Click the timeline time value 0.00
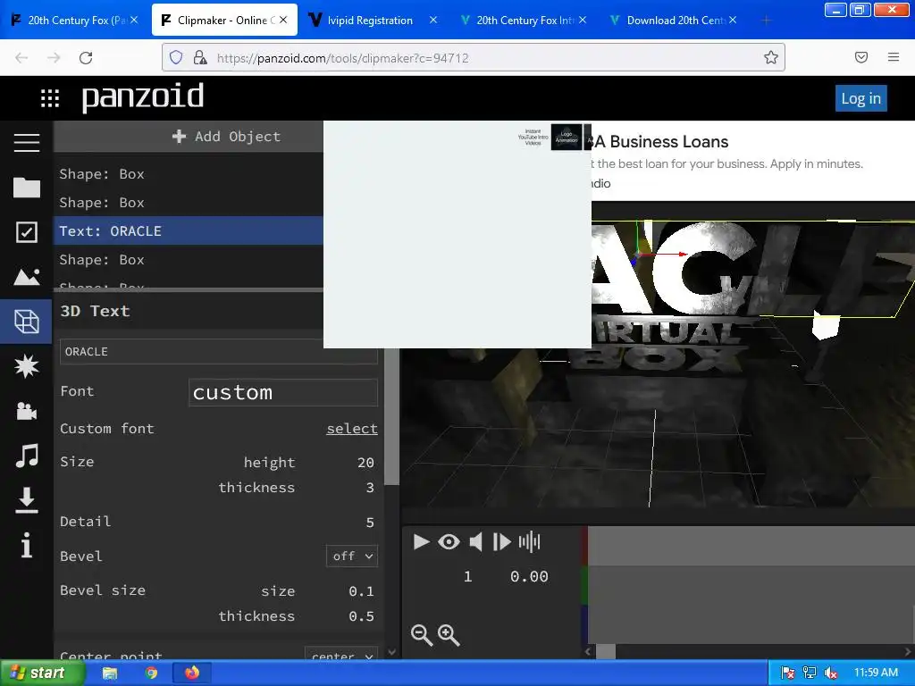This screenshot has height=686, width=915. click(529, 577)
